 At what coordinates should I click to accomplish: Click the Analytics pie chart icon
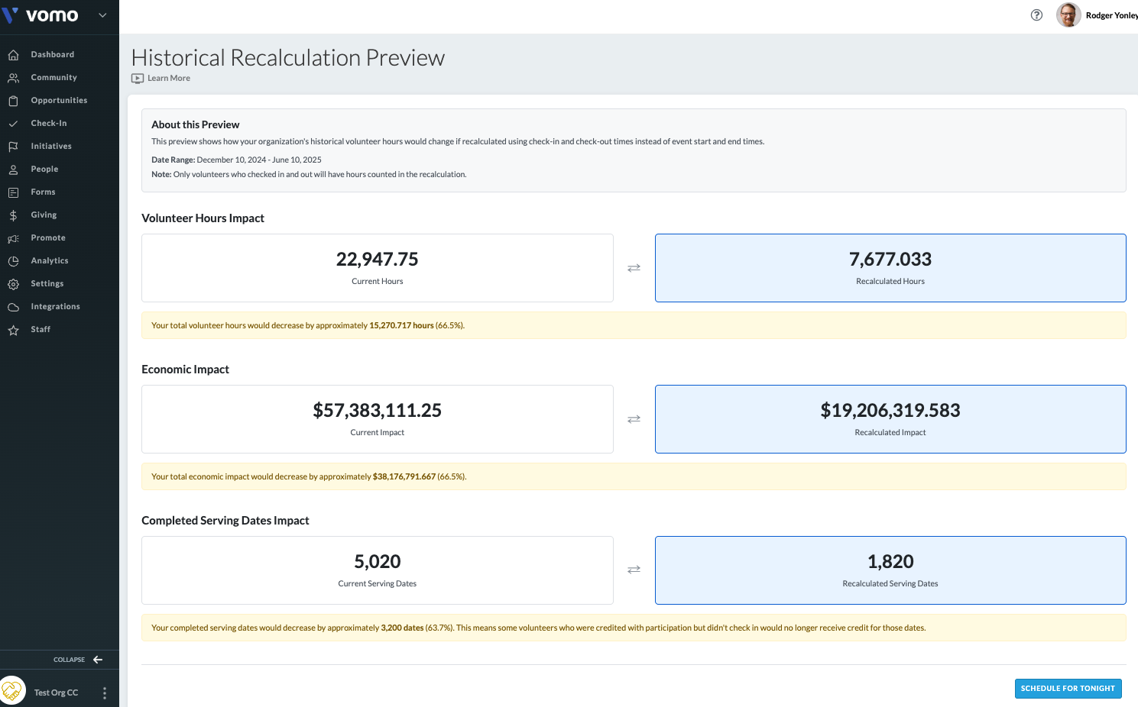pyautogui.click(x=13, y=261)
